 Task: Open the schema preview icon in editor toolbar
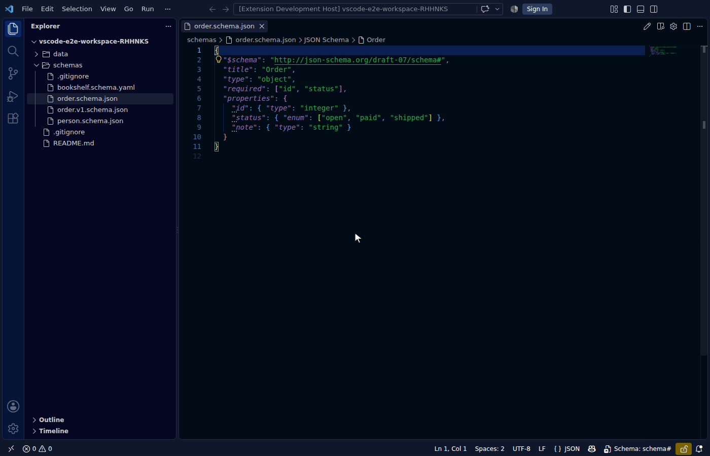pos(660,26)
